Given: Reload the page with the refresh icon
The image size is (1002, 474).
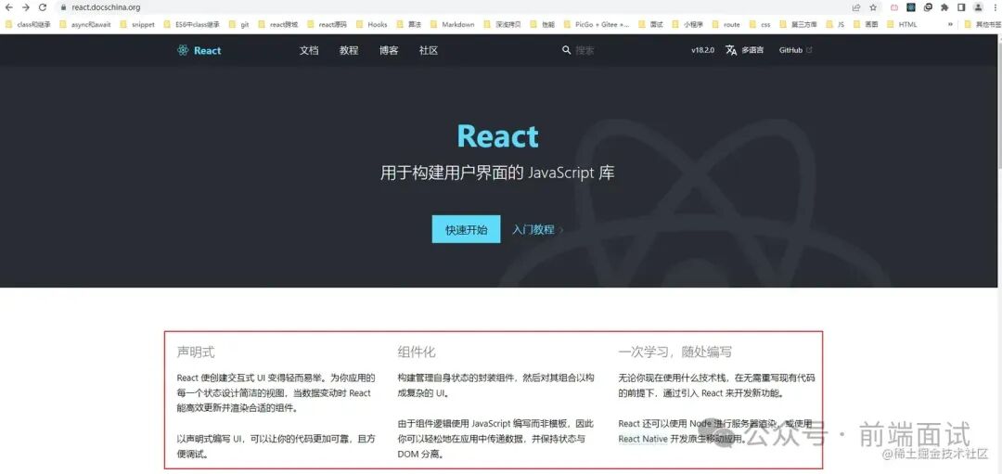Looking at the screenshot, I should (42, 7).
